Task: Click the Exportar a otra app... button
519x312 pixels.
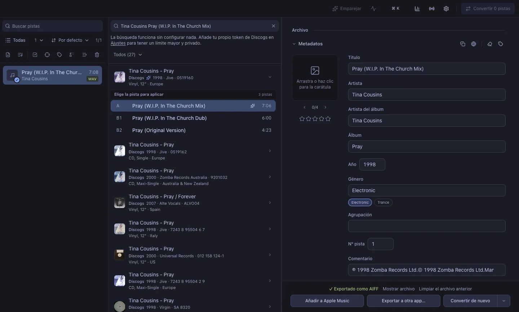Action: click(404, 301)
